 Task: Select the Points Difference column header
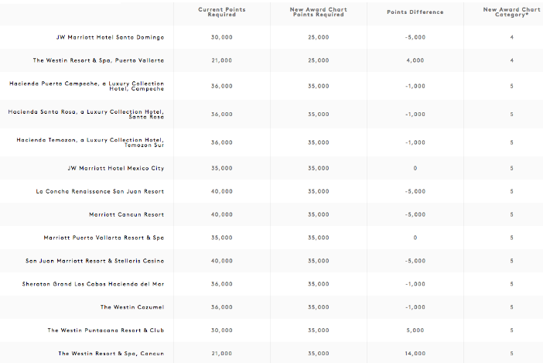click(x=415, y=12)
